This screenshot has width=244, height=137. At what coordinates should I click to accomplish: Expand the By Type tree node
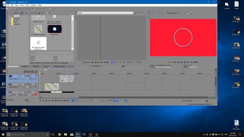tap(10, 20)
